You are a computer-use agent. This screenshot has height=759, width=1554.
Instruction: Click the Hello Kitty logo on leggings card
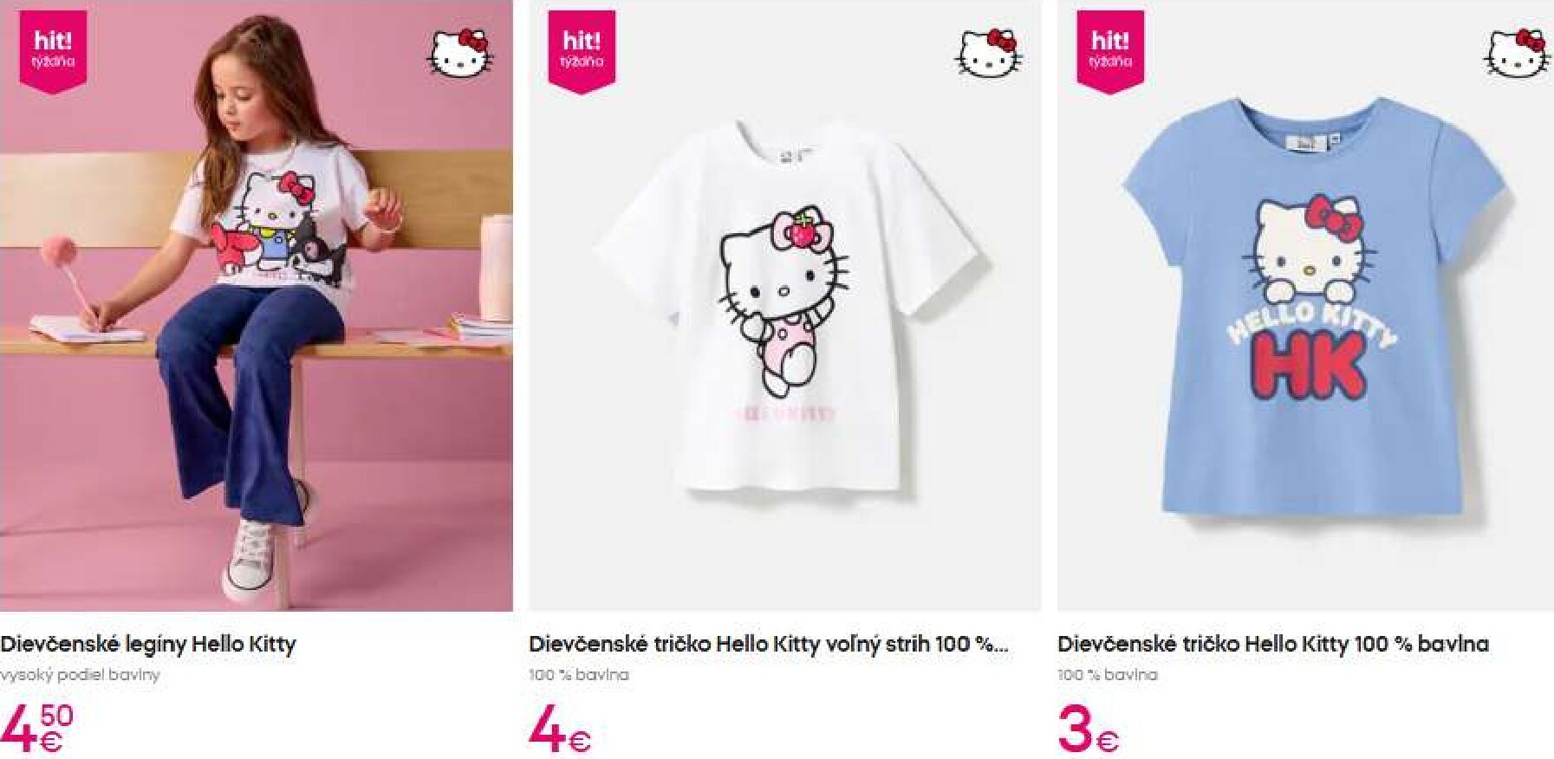coord(459,52)
